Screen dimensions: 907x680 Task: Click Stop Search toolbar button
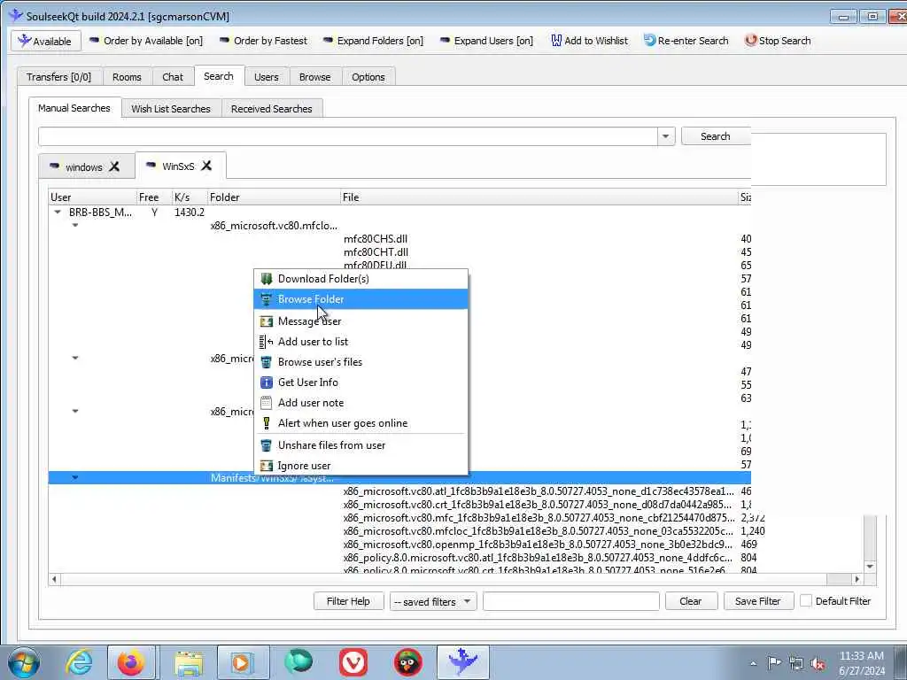coord(778,41)
